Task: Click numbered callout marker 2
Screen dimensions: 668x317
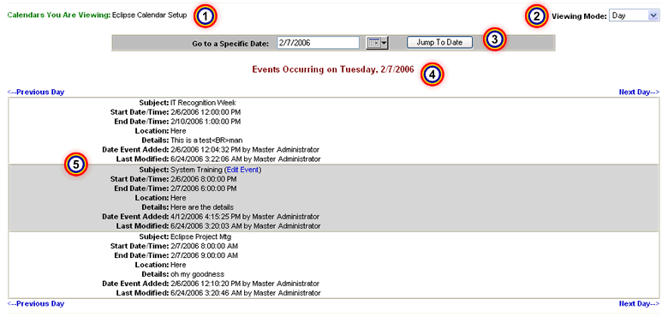Action: [536, 17]
